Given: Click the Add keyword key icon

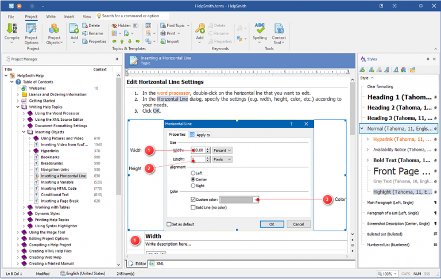Looking at the screenshot, I should pos(200,32).
